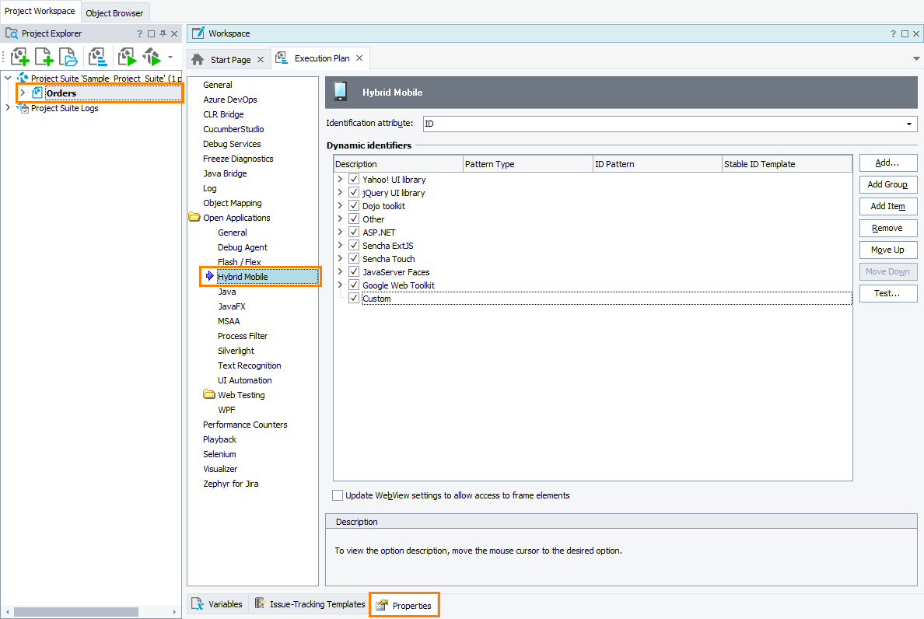Create a new project suite from the toolbar
The image size is (924, 619).
click(19, 56)
